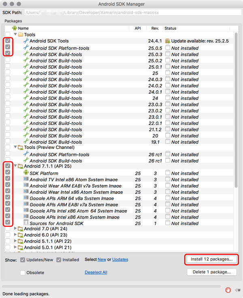Uncheck the SDK Platform checkbox
Viewport: 243px width, 298px height.
click(x=8, y=172)
